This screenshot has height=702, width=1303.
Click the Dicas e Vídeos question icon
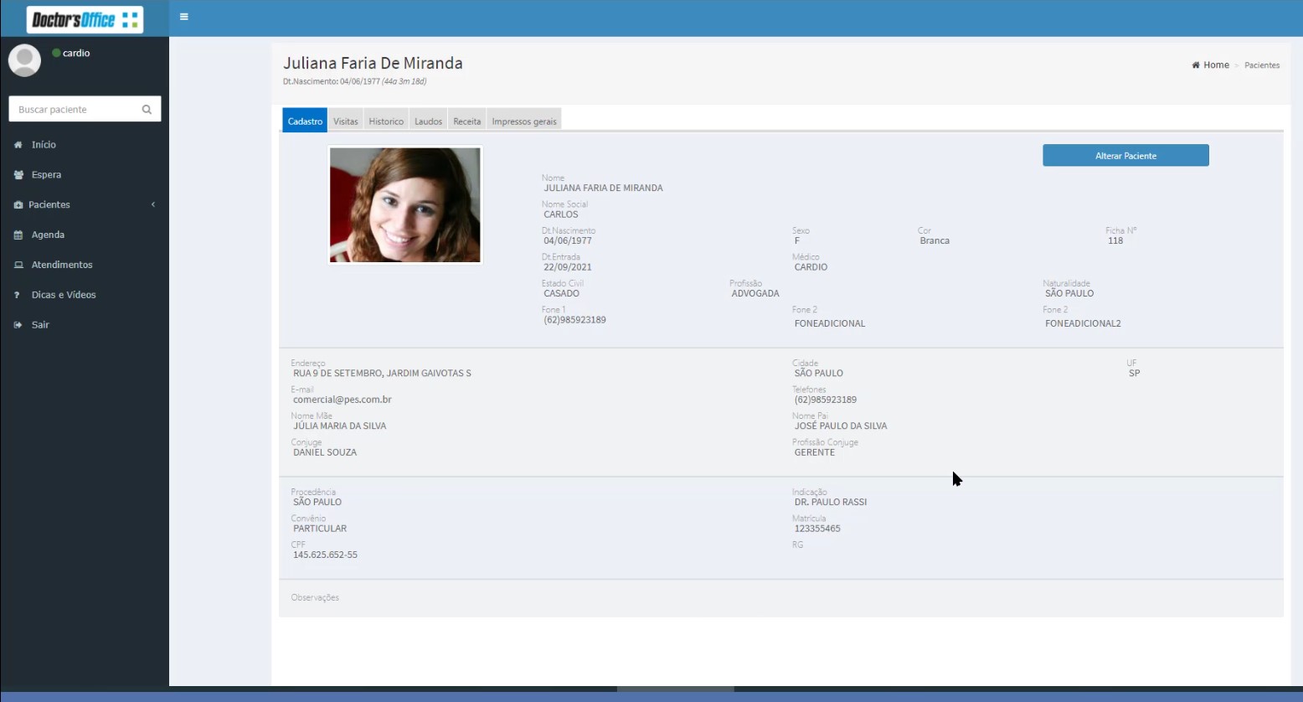click(x=17, y=295)
